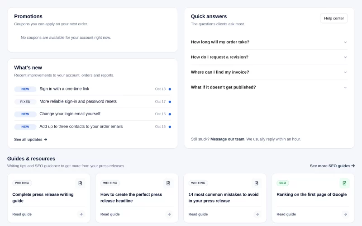
Task: Read guide for Complete press release writing guide
Action: pyautogui.click(x=22, y=214)
